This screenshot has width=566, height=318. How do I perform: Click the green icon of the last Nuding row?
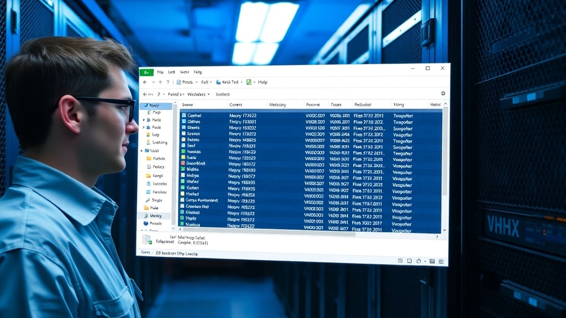[182, 224]
